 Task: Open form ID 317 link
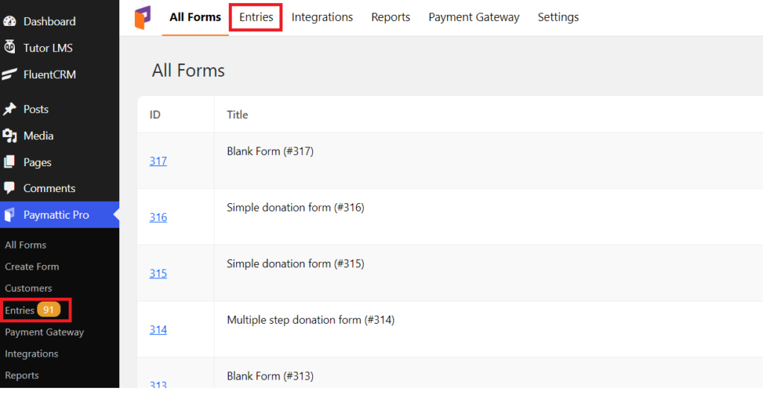[158, 161]
